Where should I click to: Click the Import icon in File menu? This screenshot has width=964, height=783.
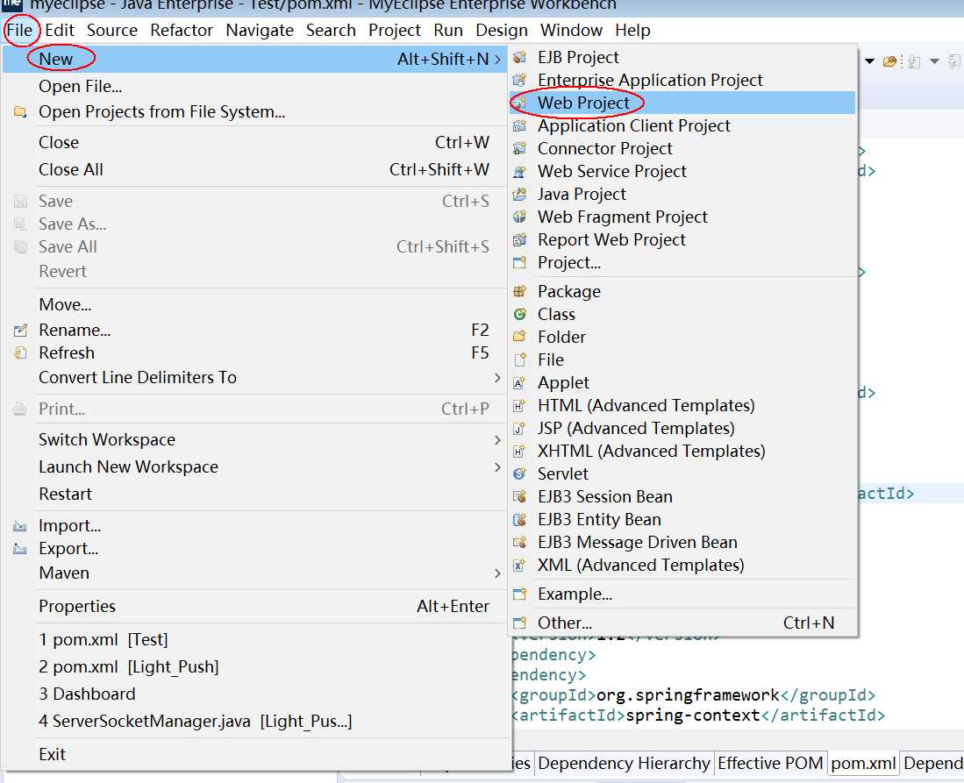pyautogui.click(x=20, y=526)
